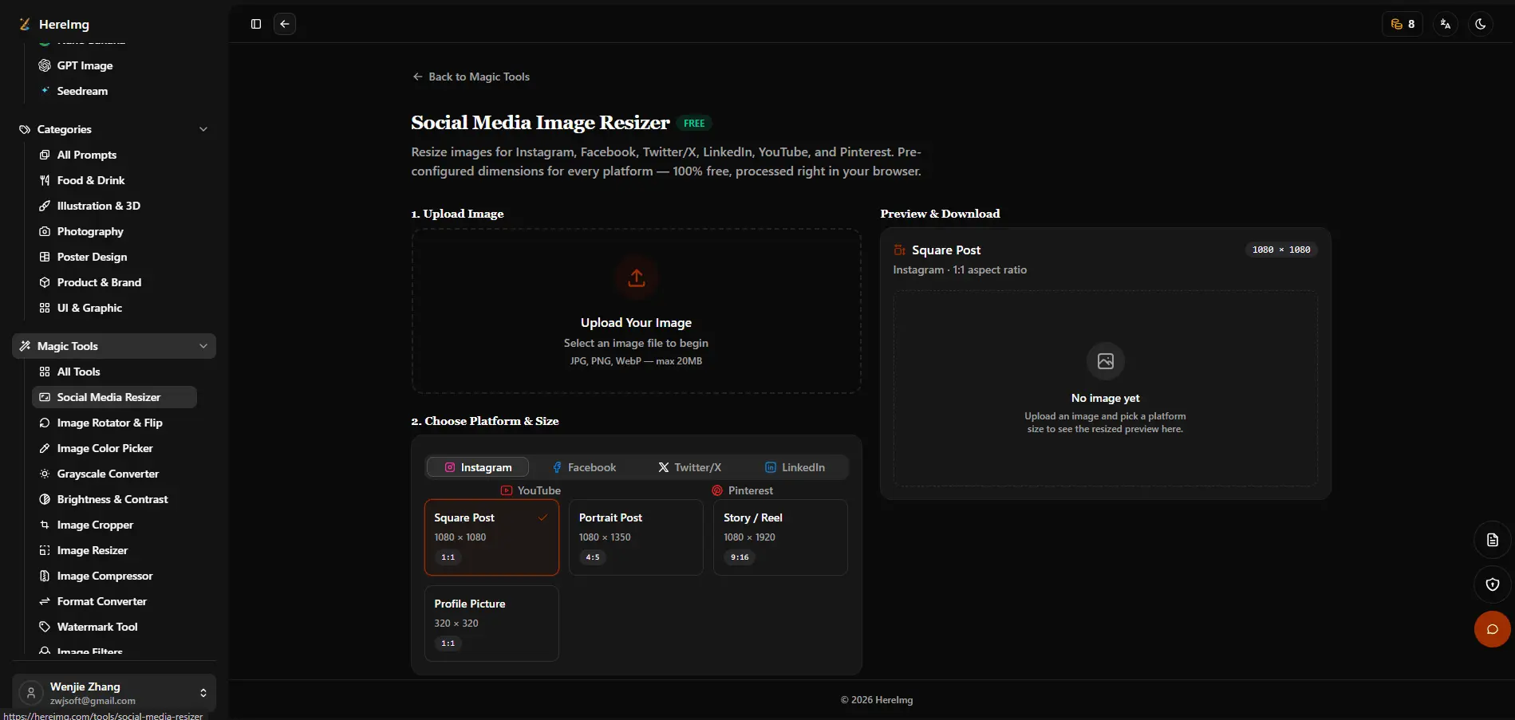Click the image placeholder icon in preview
Viewport: 1515px width, 720px height.
1106,361
